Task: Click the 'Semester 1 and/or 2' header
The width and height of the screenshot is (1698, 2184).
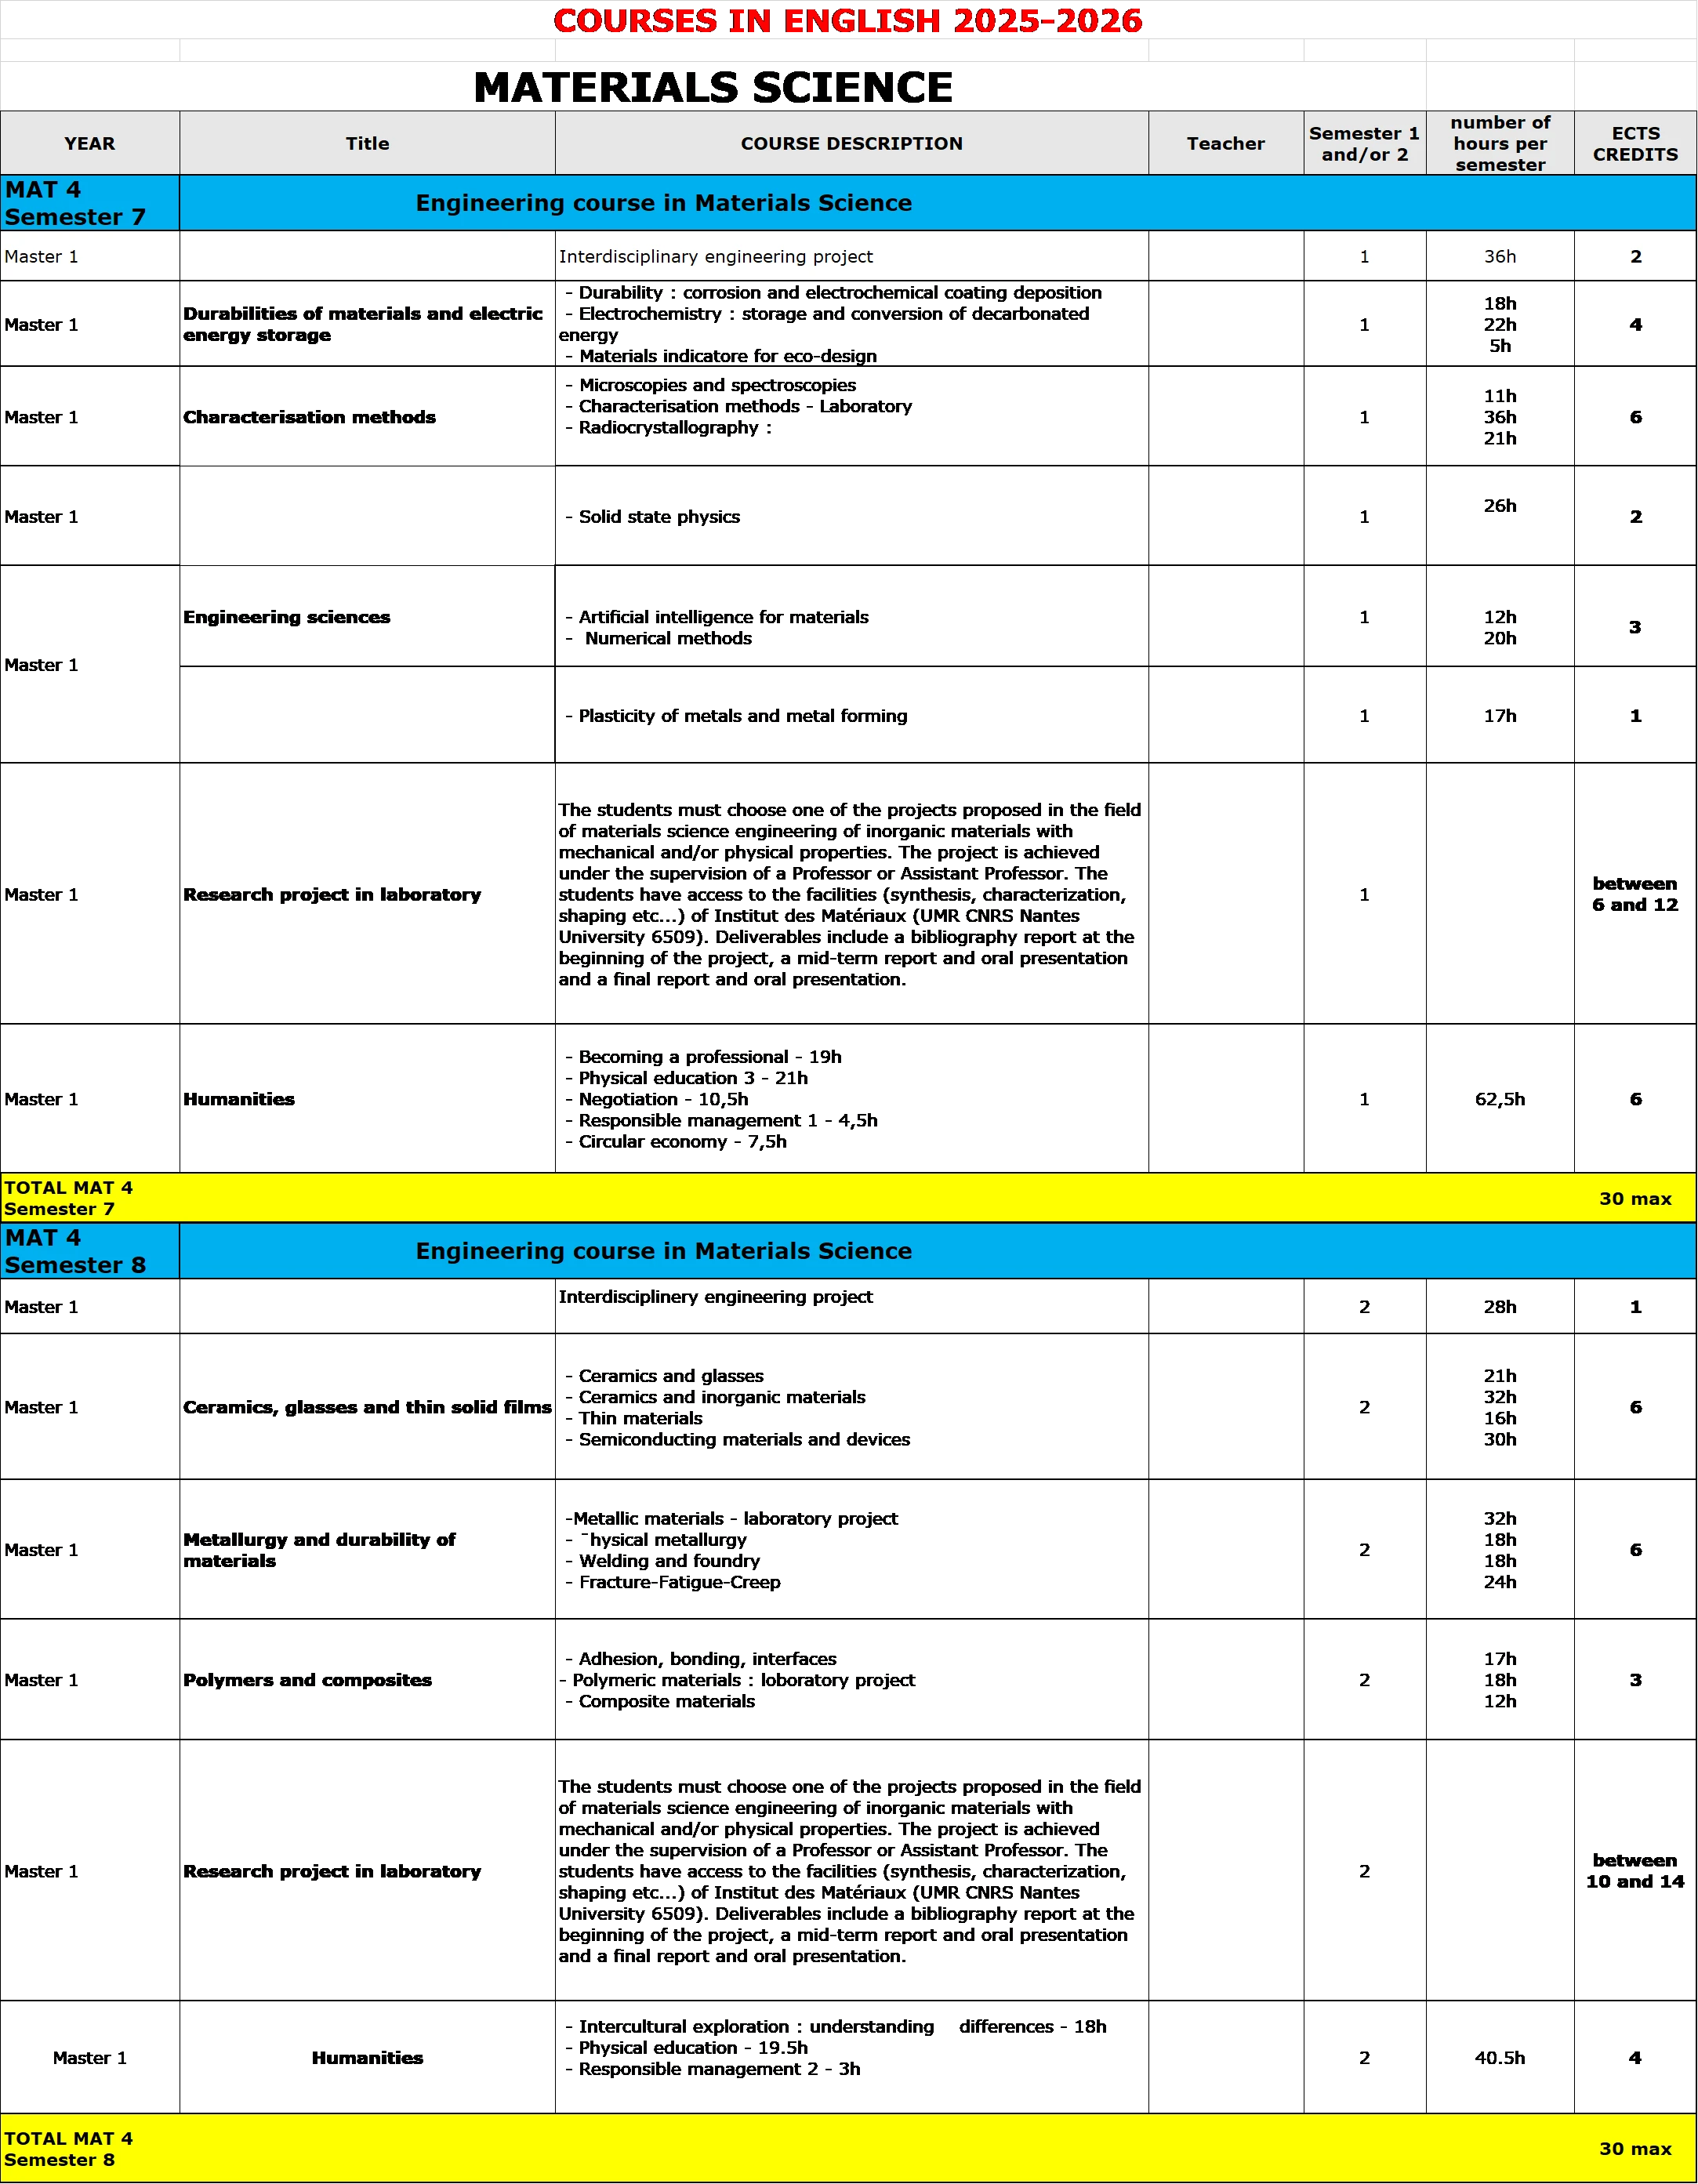Action: click(x=1364, y=143)
